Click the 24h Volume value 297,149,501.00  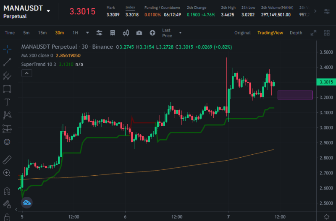[276, 15]
